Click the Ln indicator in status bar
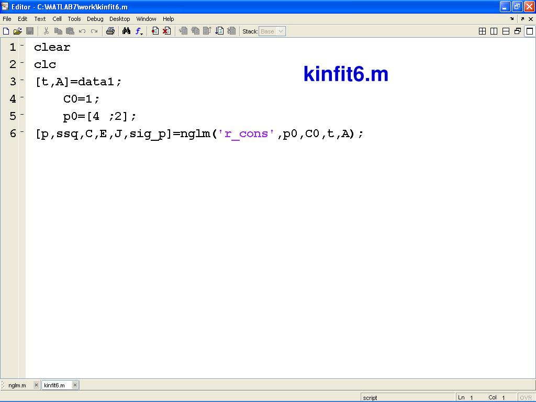 [x=465, y=397]
